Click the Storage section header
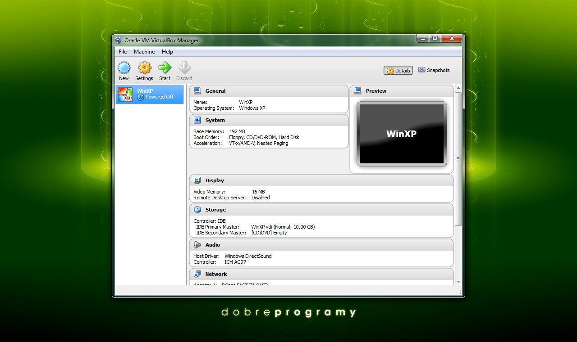Screen dimensions: 577x342 pyautogui.click(x=321, y=210)
